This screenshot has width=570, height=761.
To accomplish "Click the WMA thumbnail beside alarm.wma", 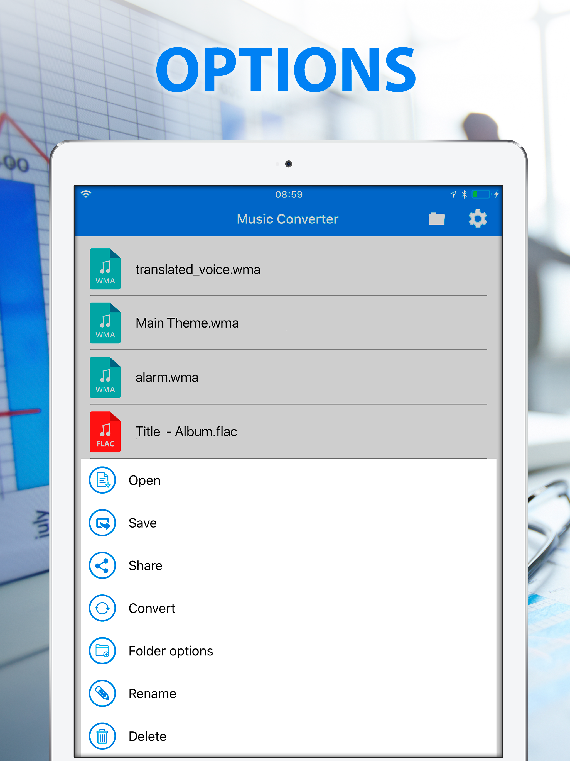I will click(105, 377).
